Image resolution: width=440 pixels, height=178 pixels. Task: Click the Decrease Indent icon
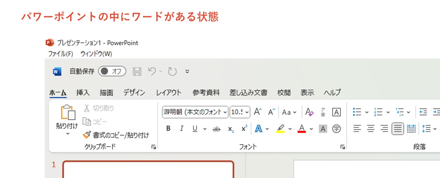[x=423, y=112]
